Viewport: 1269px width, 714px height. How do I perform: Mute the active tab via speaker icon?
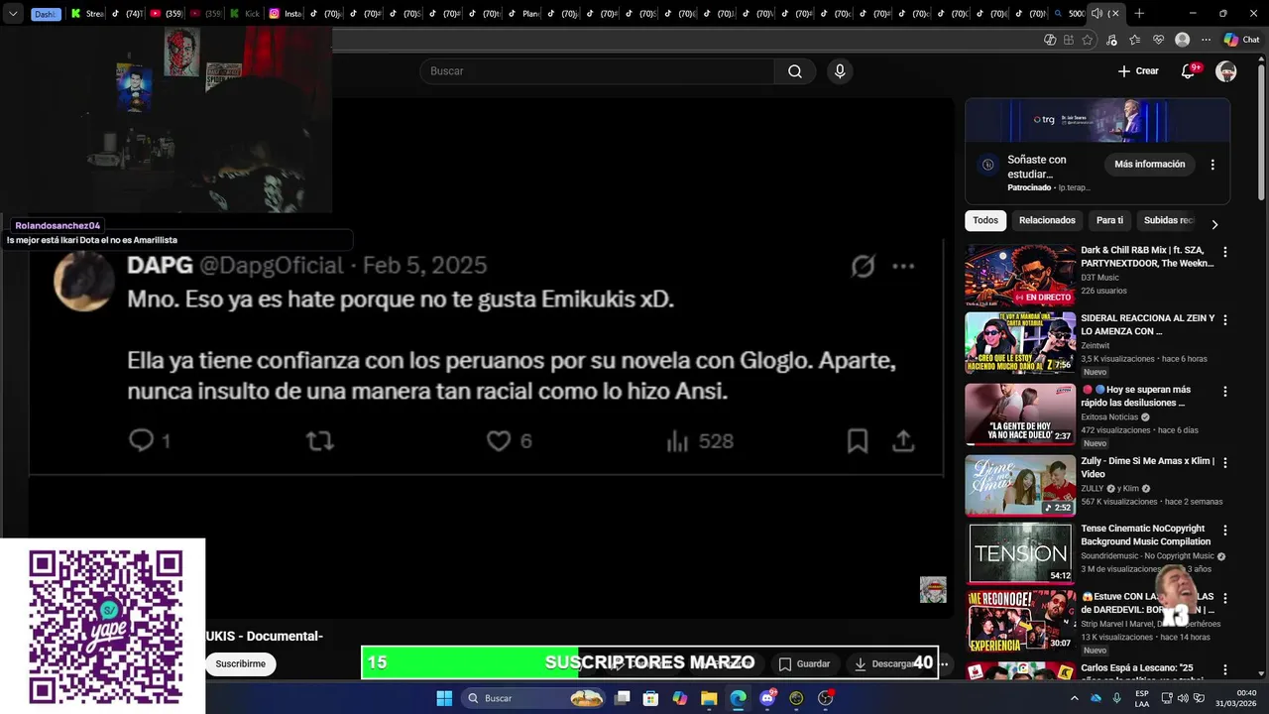(1096, 14)
